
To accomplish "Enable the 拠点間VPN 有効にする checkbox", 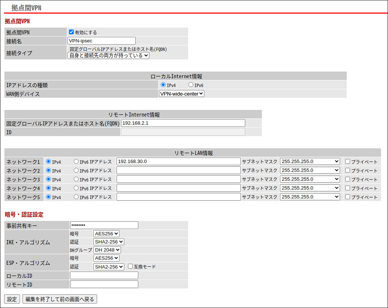I will click(70, 31).
